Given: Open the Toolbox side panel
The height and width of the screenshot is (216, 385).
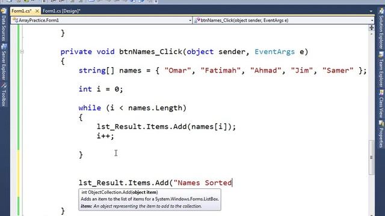Looking at the screenshot, I should 4,95.
